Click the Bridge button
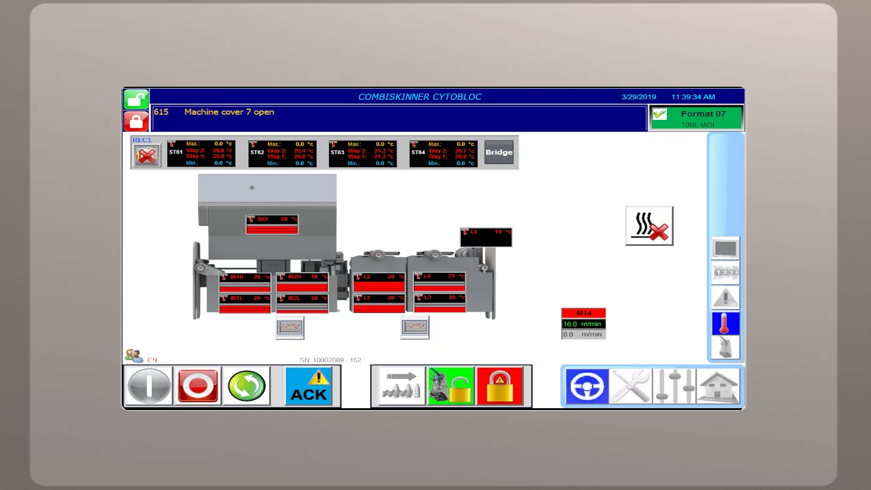 tap(499, 152)
